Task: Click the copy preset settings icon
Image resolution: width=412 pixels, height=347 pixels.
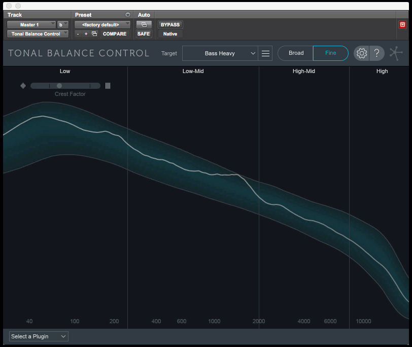Action: click(x=94, y=34)
